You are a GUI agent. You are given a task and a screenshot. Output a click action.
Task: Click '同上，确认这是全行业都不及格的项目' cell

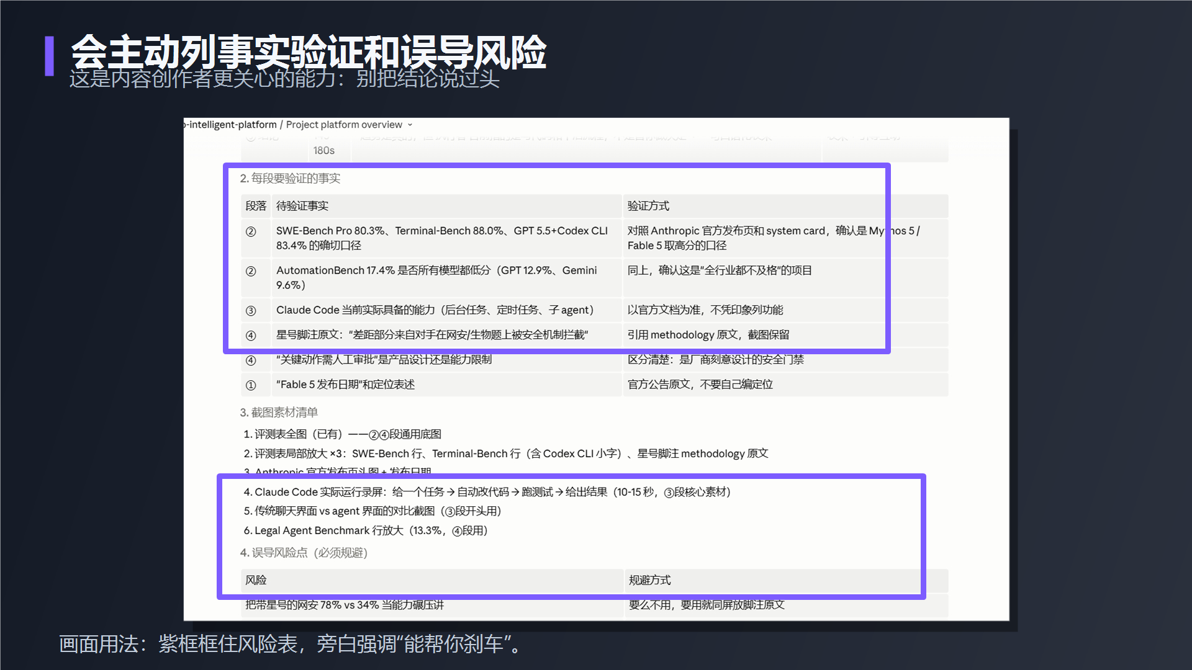(x=785, y=278)
